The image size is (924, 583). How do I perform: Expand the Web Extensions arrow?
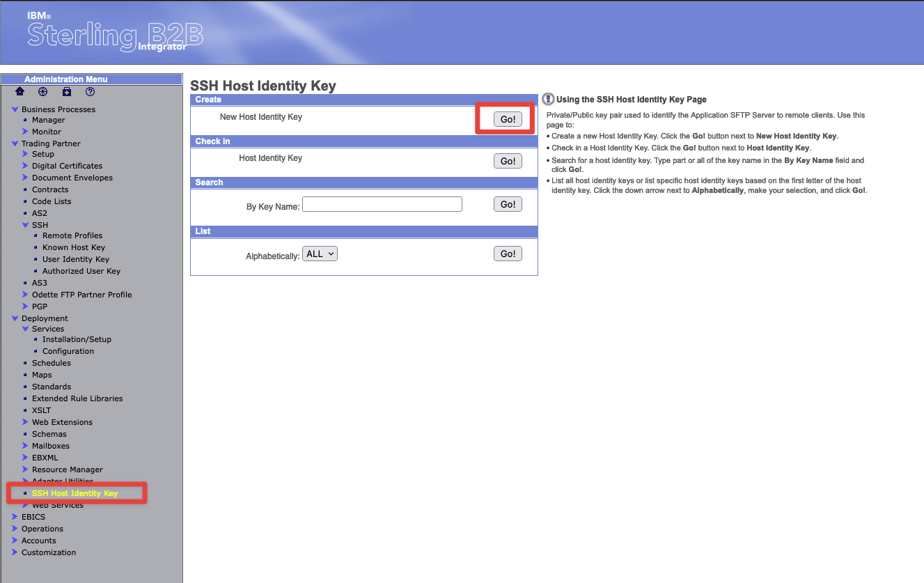26,422
